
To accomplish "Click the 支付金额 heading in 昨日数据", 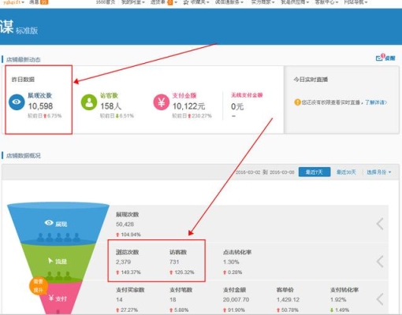I will tap(184, 95).
